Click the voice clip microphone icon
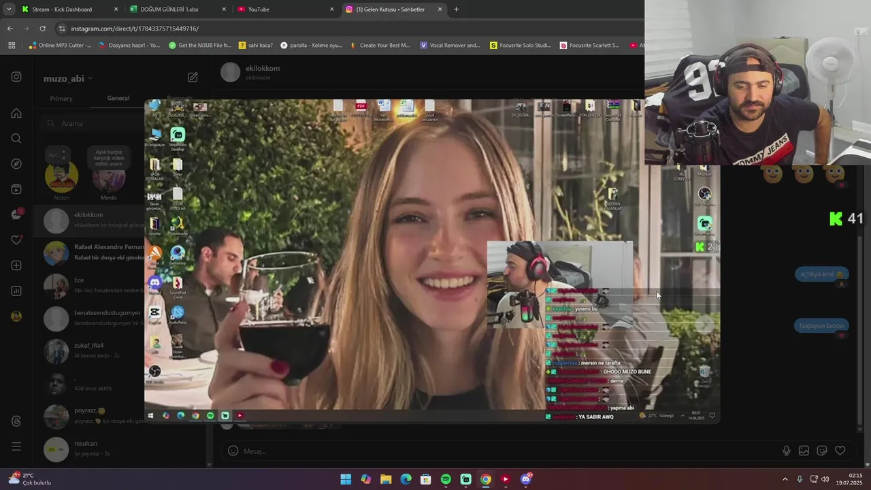This screenshot has width=871, height=490. 787,451
